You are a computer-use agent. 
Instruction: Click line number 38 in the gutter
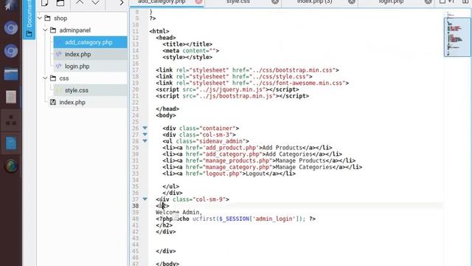(136, 206)
